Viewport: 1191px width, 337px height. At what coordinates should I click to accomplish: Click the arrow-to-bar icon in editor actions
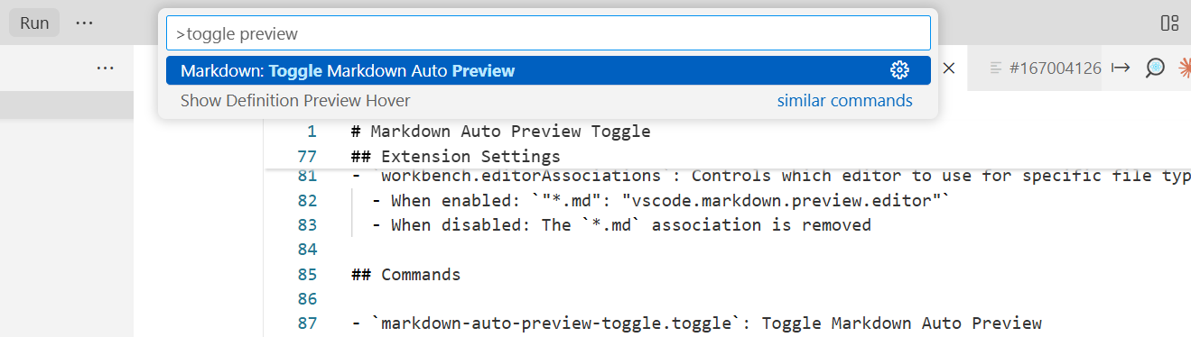(x=1121, y=68)
